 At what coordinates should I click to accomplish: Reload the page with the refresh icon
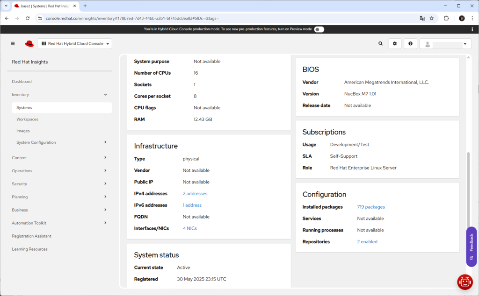pyautogui.click(x=28, y=18)
